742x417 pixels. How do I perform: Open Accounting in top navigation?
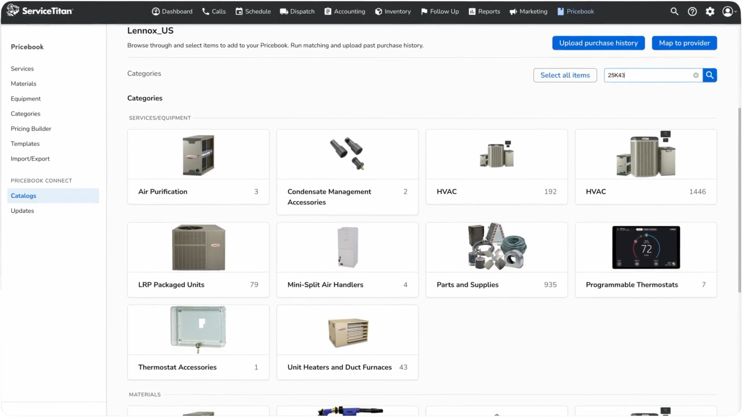pos(345,12)
